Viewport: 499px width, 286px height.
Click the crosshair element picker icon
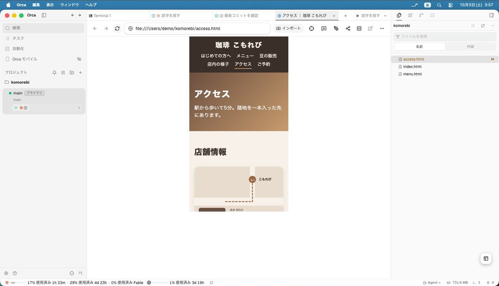311,28
